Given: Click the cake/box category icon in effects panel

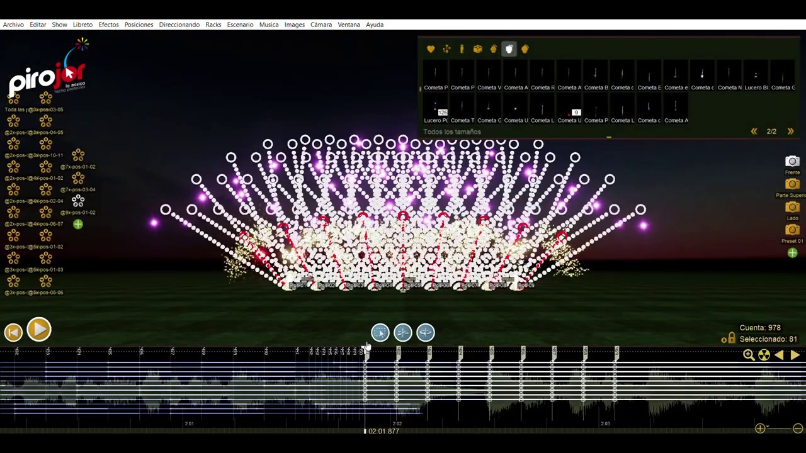Looking at the screenshot, I should click(x=478, y=49).
